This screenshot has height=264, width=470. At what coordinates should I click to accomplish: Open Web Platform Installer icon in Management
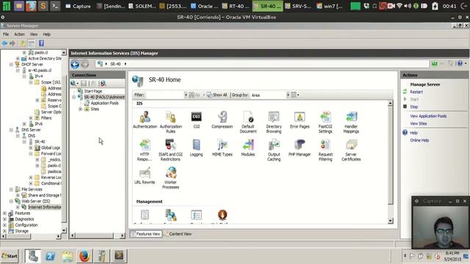click(x=222, y=216)
